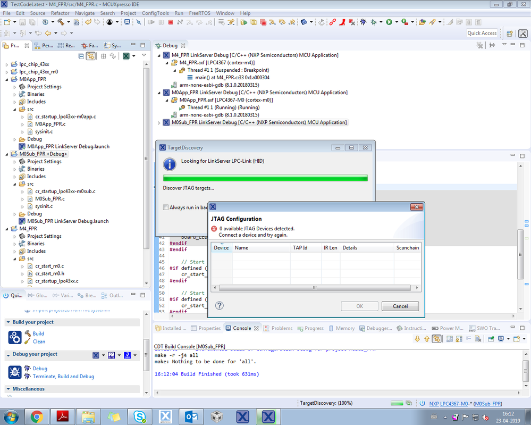The width and height of the screenshot is (531, 425).
Task: Click the Resume debug icon in toolbar
Action: pos(151,22)
